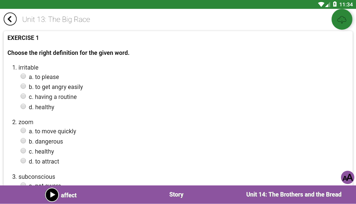Select 'b. to get angry easily' option
Viewport: 356px width, 204px height.
tap(23, 86)
